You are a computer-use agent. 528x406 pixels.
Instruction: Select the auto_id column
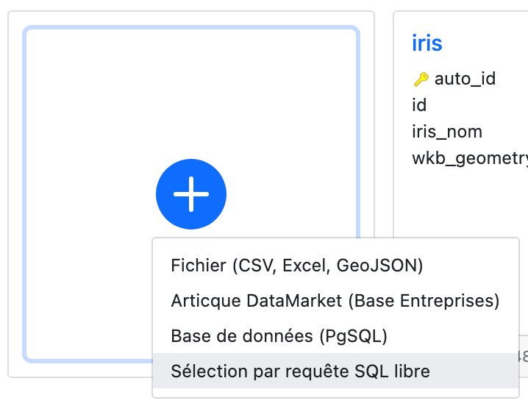[x=465, y=79]
